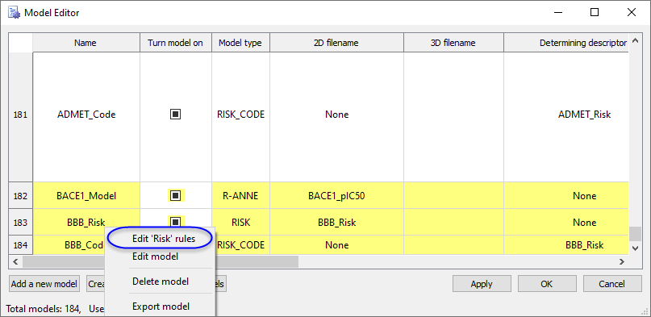Screen dimensions: 651x317
Task: Click RISK model type cell in row 183
Action: point(241,223)
